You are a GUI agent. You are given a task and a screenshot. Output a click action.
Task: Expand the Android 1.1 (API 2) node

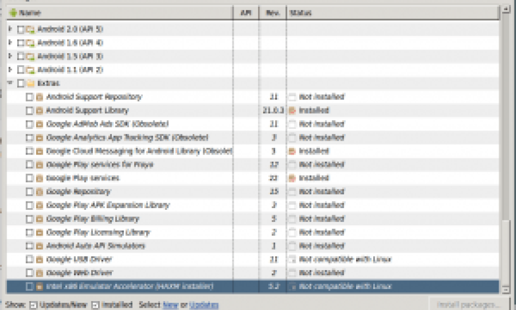11,70
